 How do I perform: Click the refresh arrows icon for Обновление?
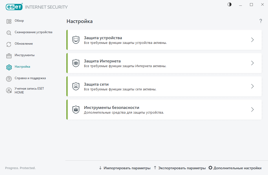9,44
